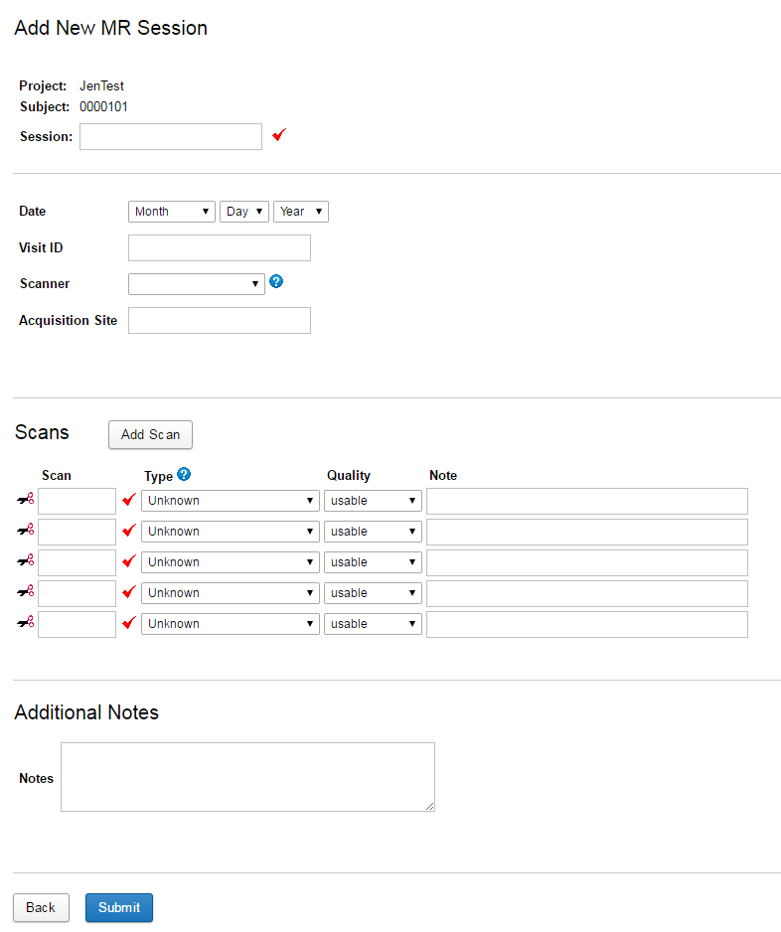
Task: Open Quality dropdown in the last scan row
Action: [x=373, y=624]
